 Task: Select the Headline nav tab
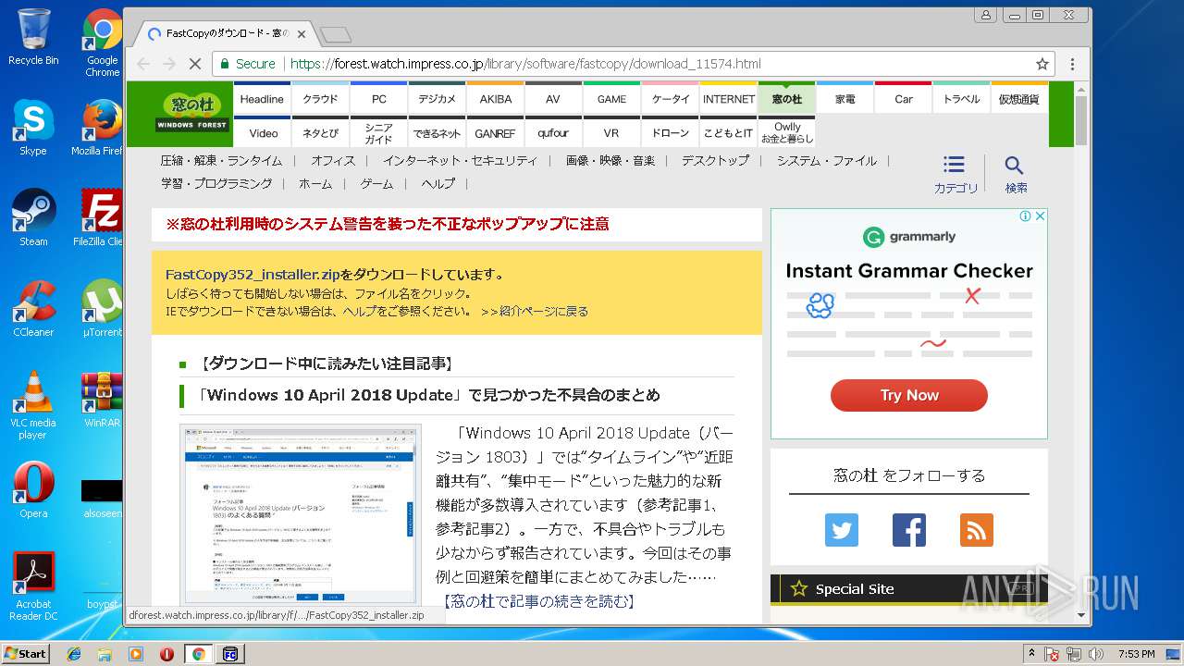[x=262, y=99]
